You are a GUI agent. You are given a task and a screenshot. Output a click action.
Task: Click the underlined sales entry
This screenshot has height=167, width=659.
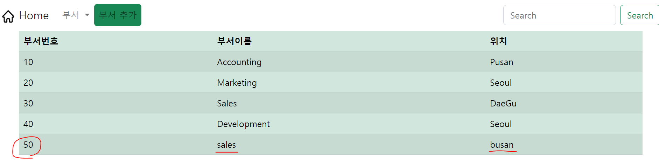pyautogui.click(x=226, y=145)
